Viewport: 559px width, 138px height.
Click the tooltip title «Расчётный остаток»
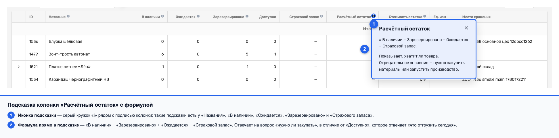pyautogui.click(x=404, y=29)
